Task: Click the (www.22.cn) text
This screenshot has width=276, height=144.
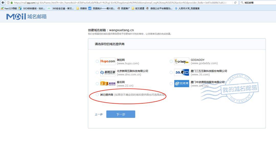Action: pyautogui.click(x=125, y=86)
